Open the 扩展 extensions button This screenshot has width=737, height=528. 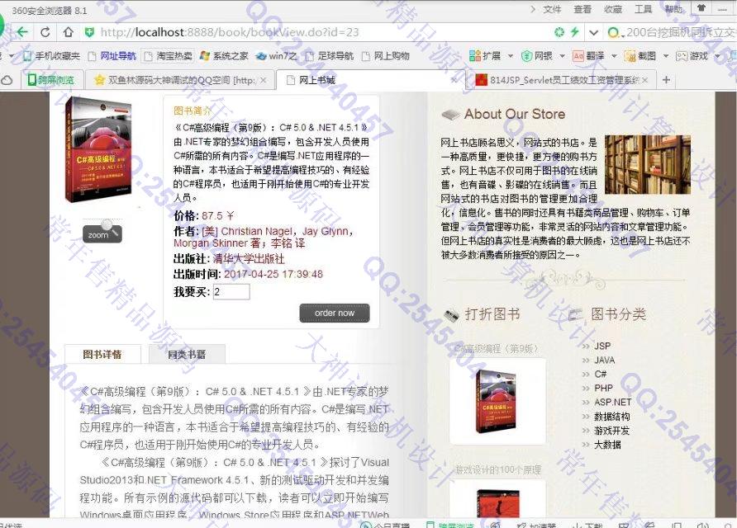pos(485,56)
